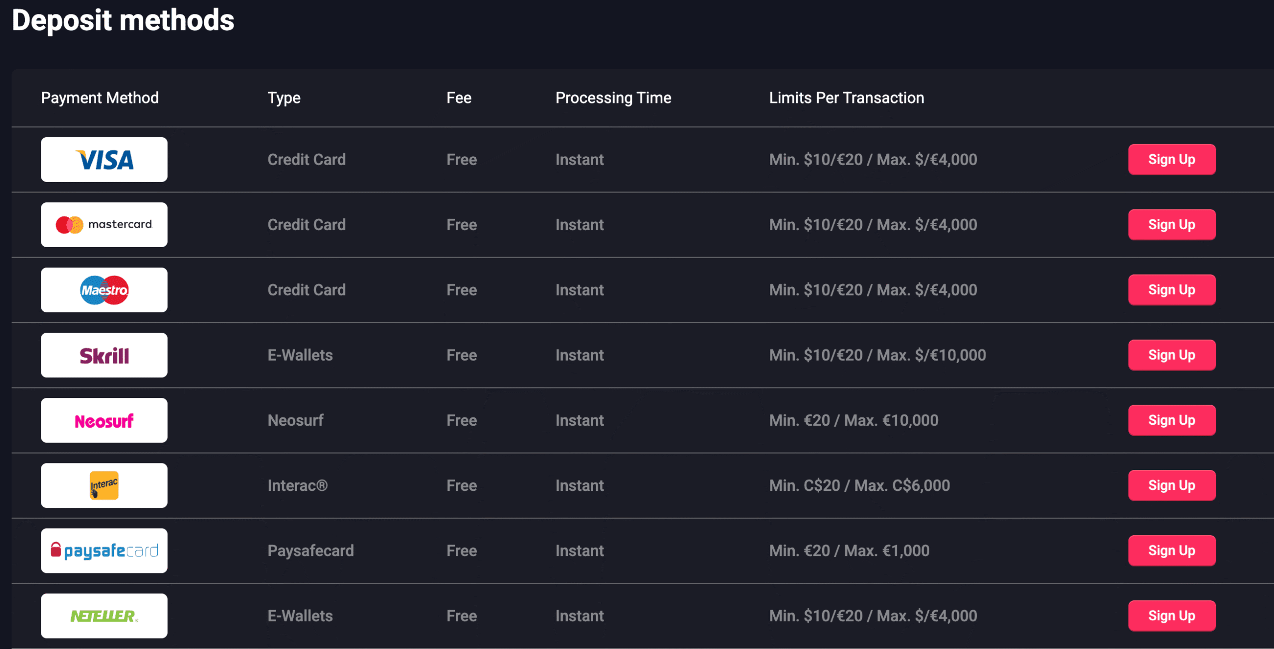Click the VISA payment logo
Screen dimensions: 1274x649
click(x=104, y=160)
